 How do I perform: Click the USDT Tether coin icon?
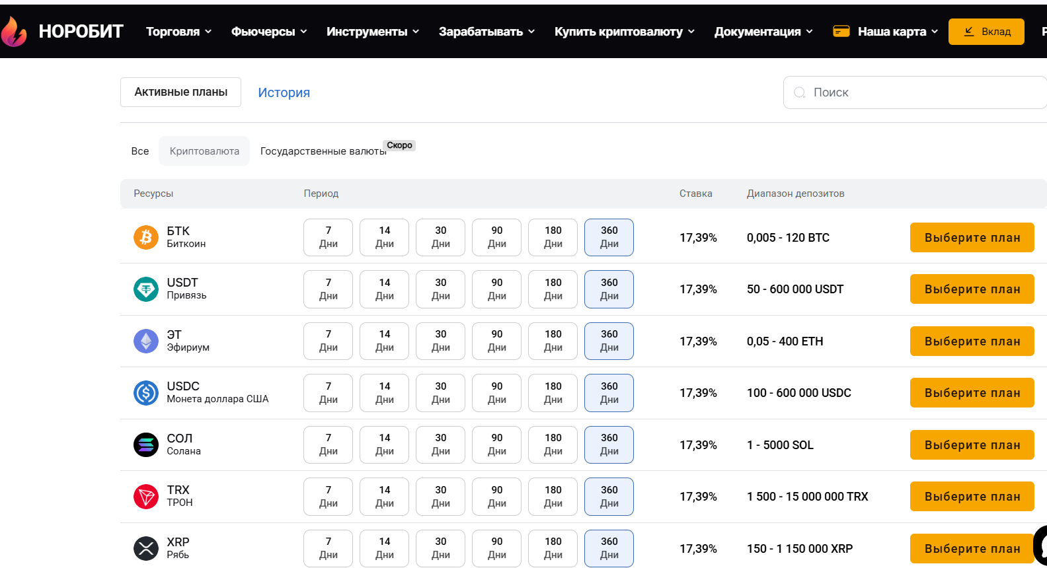click(x=146, y=289)
